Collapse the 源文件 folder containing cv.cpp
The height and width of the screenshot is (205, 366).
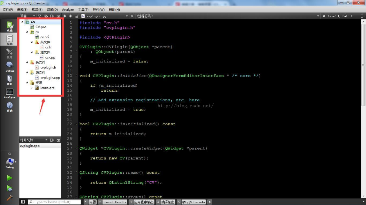[32, 52]
